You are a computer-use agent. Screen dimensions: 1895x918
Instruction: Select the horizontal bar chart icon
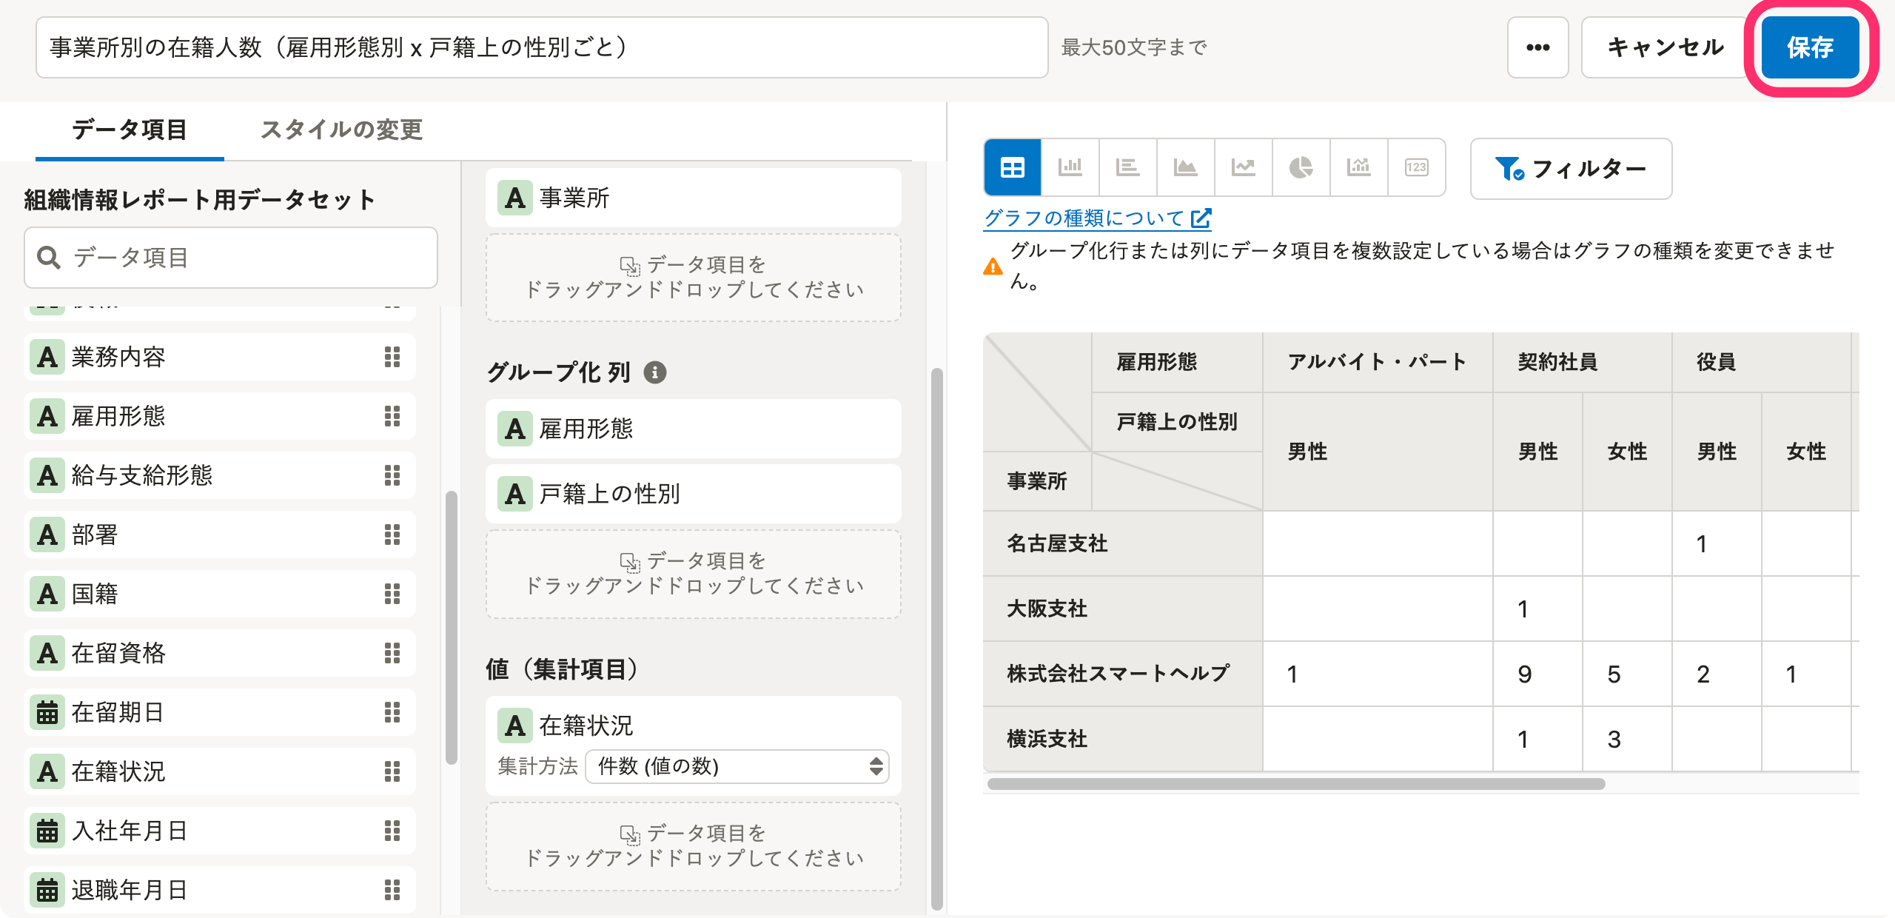[1127, 167]
